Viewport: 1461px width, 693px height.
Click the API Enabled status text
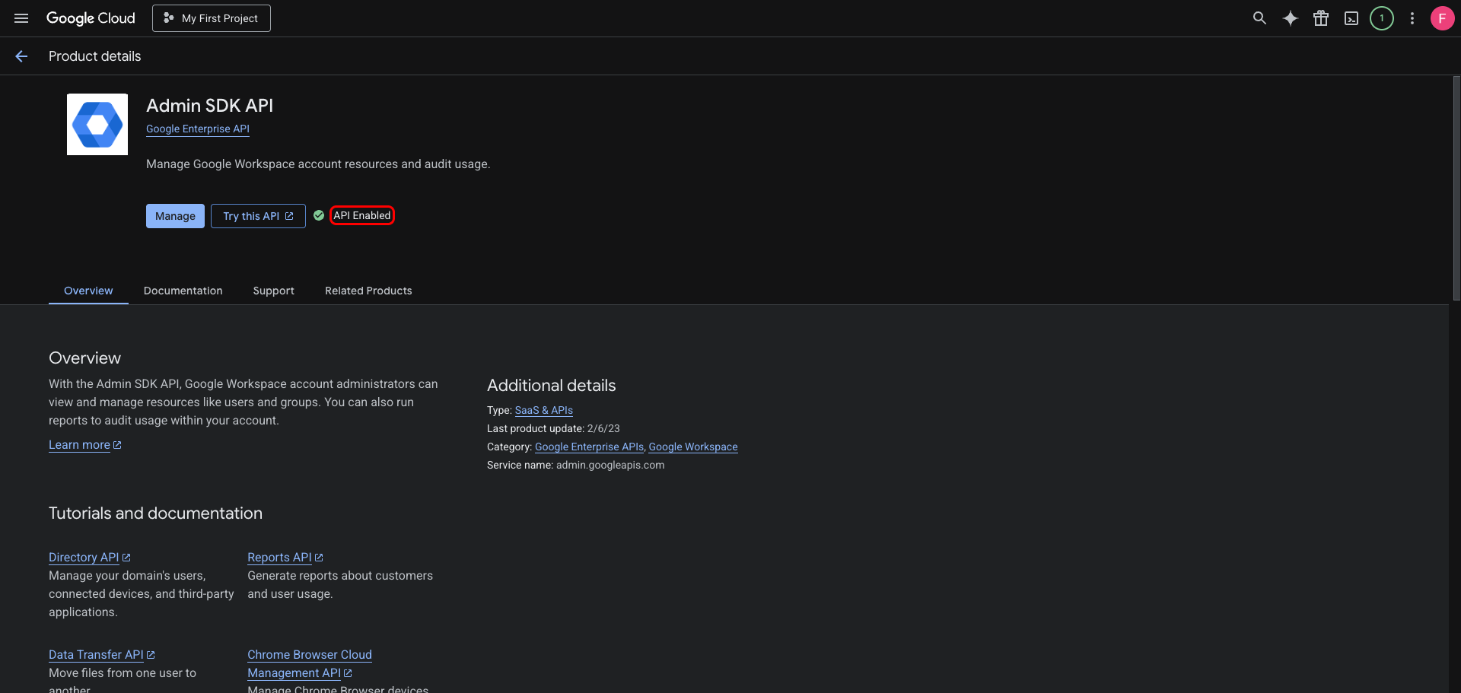click(x=362, y=216)
